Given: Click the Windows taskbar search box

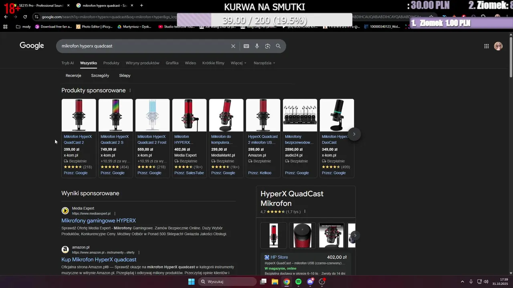Looking at the screenshot, I should click(x=228, y=282).
